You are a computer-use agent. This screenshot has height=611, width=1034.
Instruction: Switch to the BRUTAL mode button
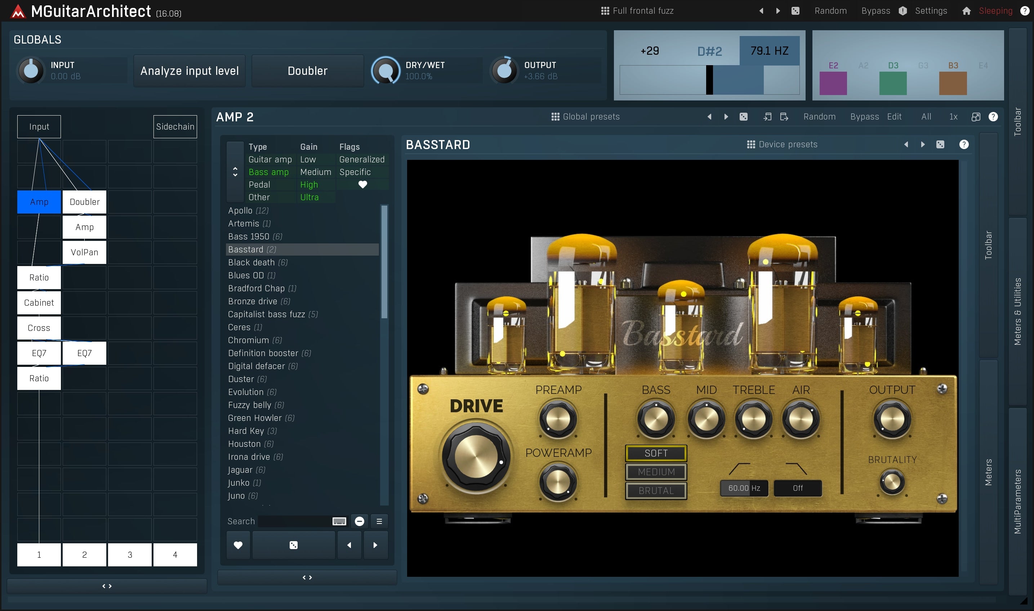coord(656,491)
